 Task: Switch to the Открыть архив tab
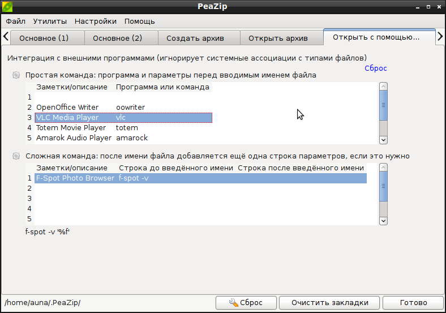(282, 38)
